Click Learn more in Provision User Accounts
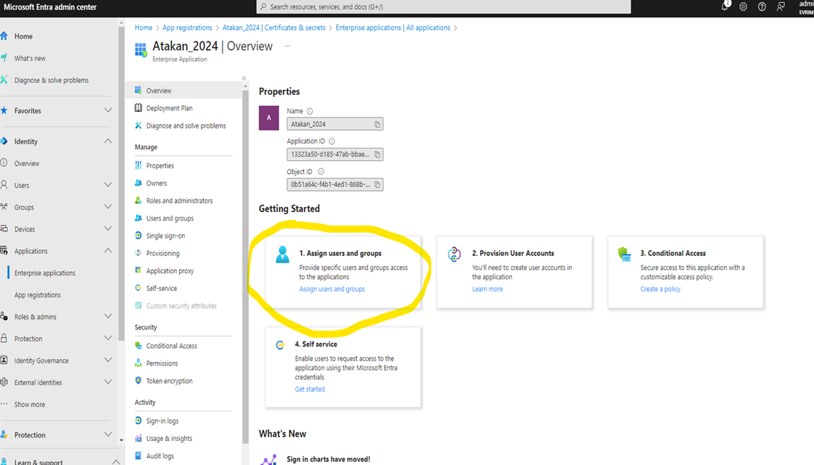The height and width of the screenshot is (465, 814). pyautogui.click(x=488, y=289)
